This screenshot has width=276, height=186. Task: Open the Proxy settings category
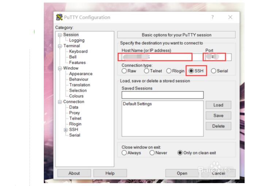pyautogui.click(x=74, y=113)
